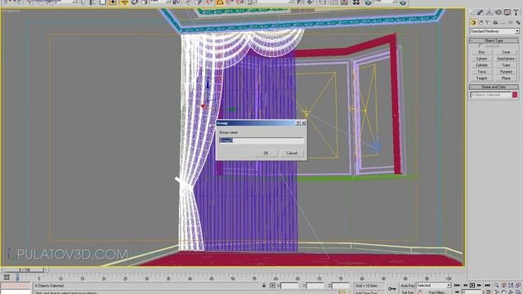Activate the Select and Move tool
The height and width of the screenshot is (294, 523).
point(124,2)
